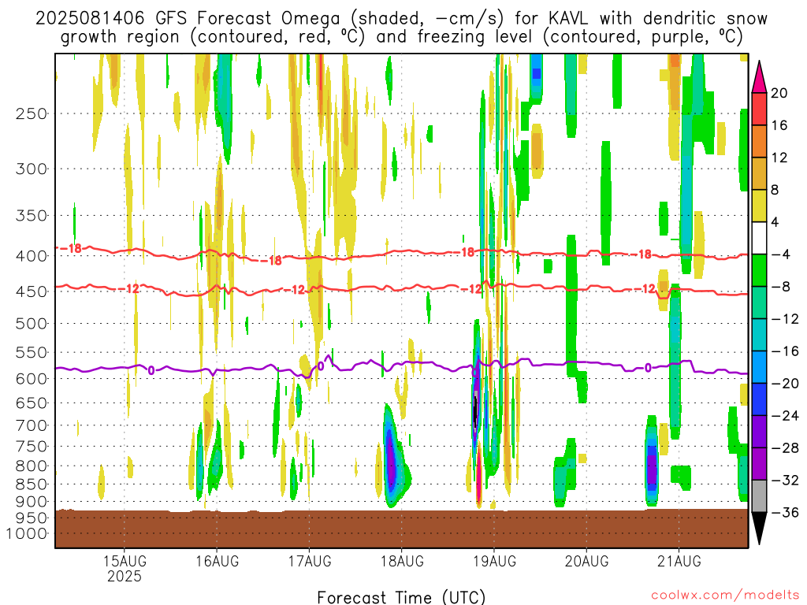This screenshot has width=807, height=605.
Task: Click the dark blue -20 to -24 colorbar segment
Action: pyautogui.click(x=759, y=399)
